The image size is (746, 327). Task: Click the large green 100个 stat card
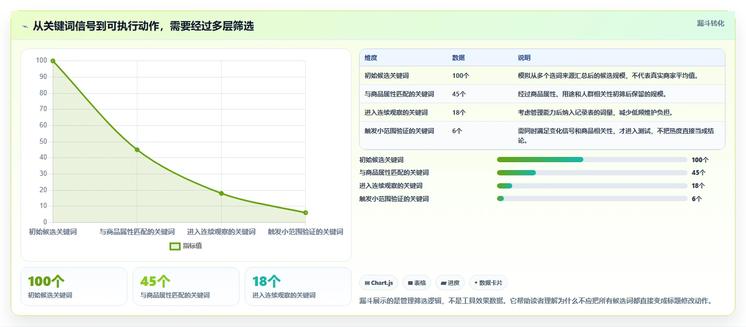(74, 286)
